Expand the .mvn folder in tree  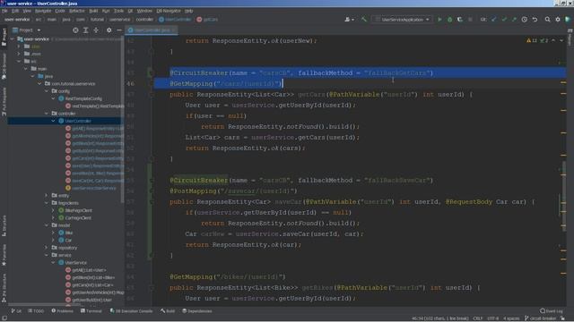pos(19,54)
